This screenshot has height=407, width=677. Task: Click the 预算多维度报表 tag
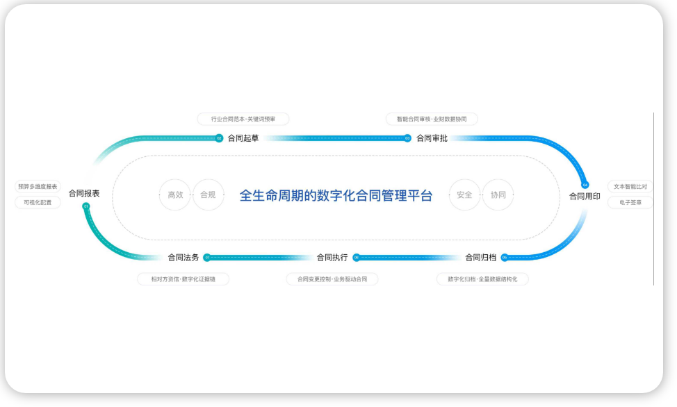point(38,186)
